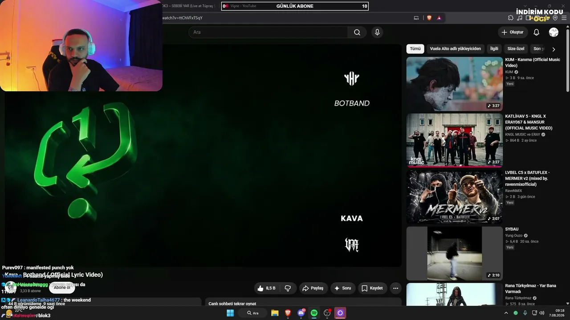
Task: Open YouTube notifications bell
Action: tap(537, 32)
